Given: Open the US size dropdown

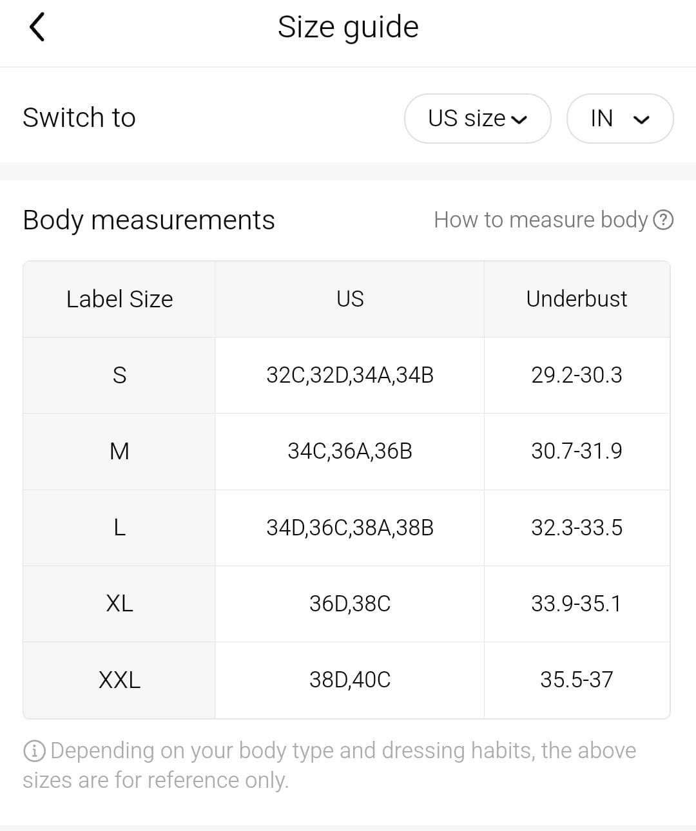Looking at the screenshot, I should pyautogui.click(x=478, y=119).
